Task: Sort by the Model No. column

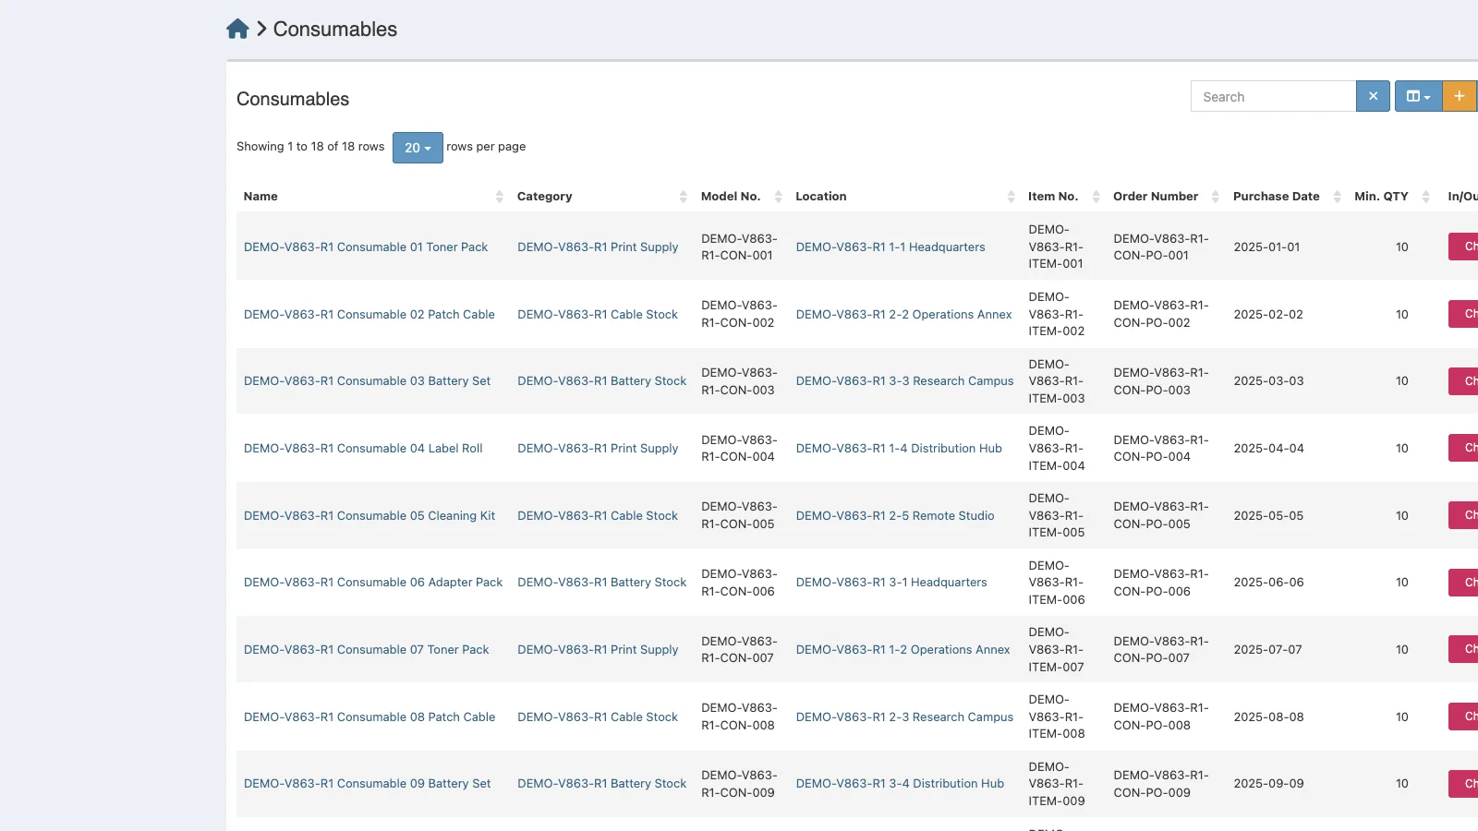Action: pyautogui.click(x=741, y=197)
